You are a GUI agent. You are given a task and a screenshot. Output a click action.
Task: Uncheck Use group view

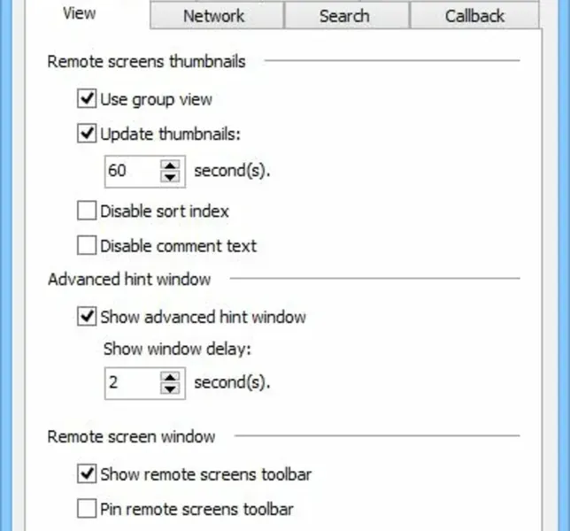(x=87, y=100)
